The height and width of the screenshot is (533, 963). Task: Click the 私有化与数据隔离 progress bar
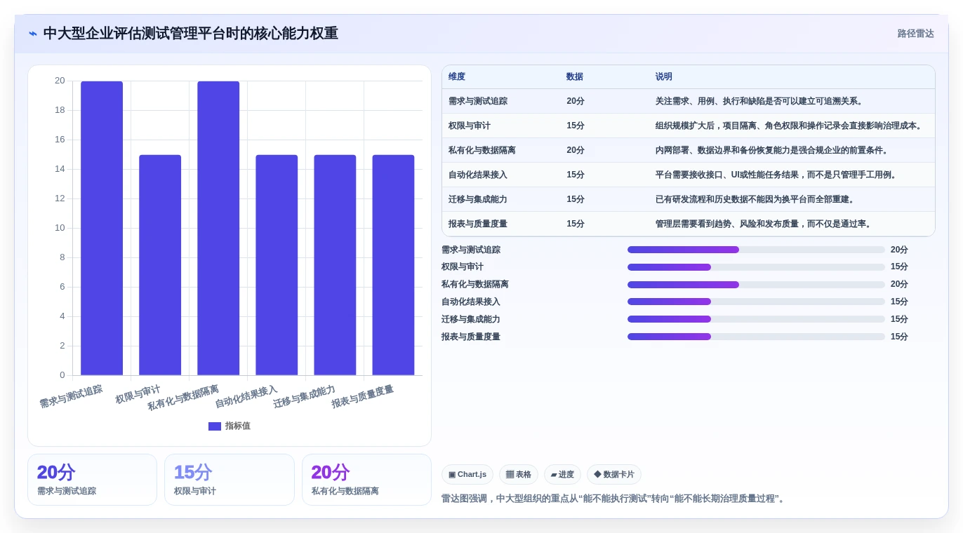[756, 285]
